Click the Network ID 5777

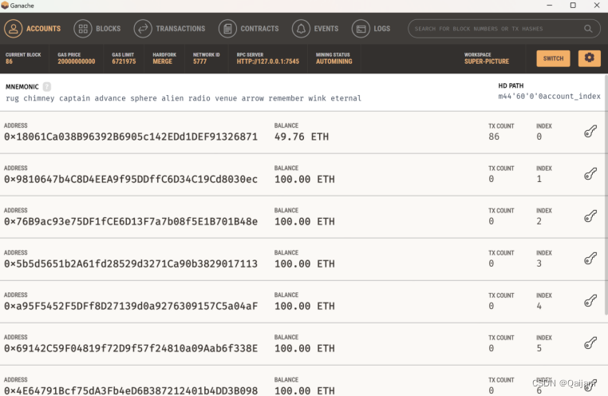pyautogui.click(x=199, y=61)
